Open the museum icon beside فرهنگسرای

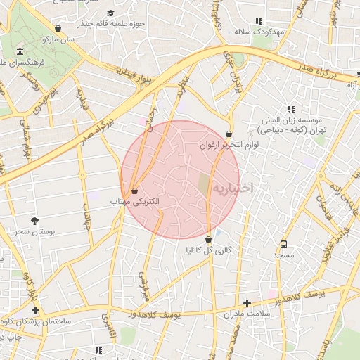coord(20,51)
